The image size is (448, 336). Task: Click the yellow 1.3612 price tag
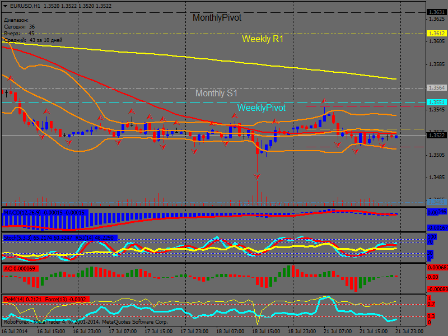tap(437, 34)
